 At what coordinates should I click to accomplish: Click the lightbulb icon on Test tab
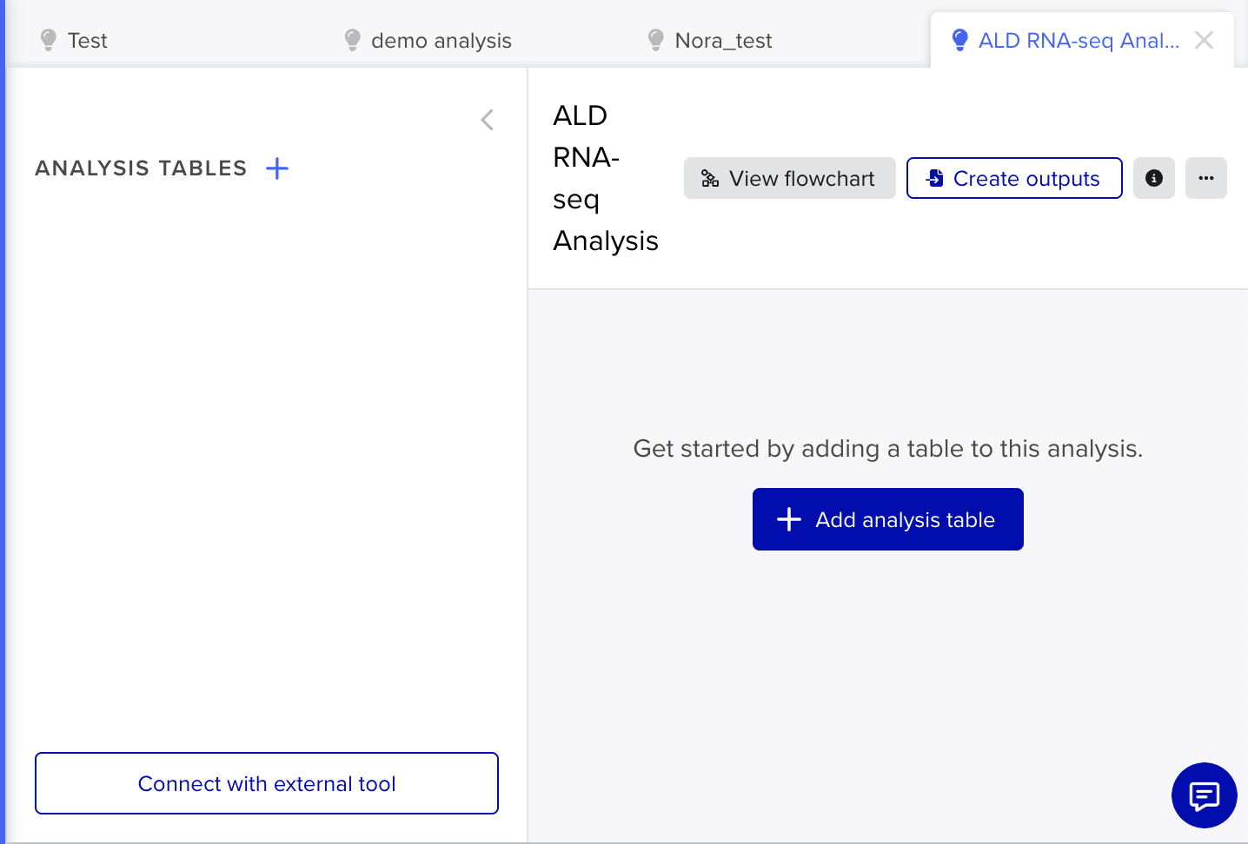pyautogui.click(x=49, y=40)
